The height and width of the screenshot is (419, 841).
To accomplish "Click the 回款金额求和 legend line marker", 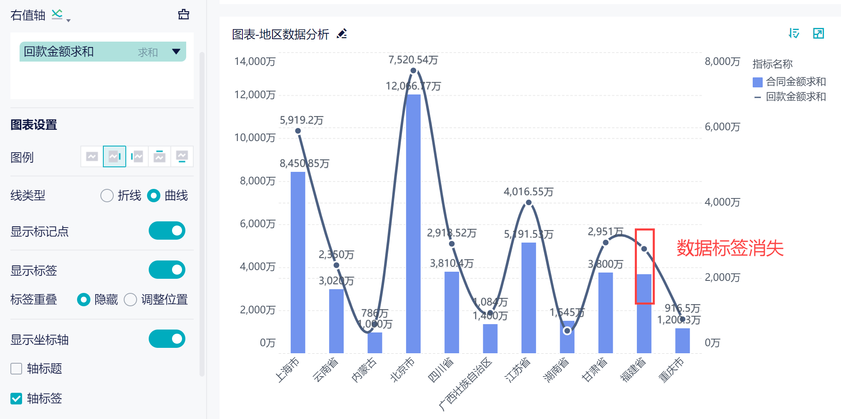I will pyautogui.click(x=758, y=97).
